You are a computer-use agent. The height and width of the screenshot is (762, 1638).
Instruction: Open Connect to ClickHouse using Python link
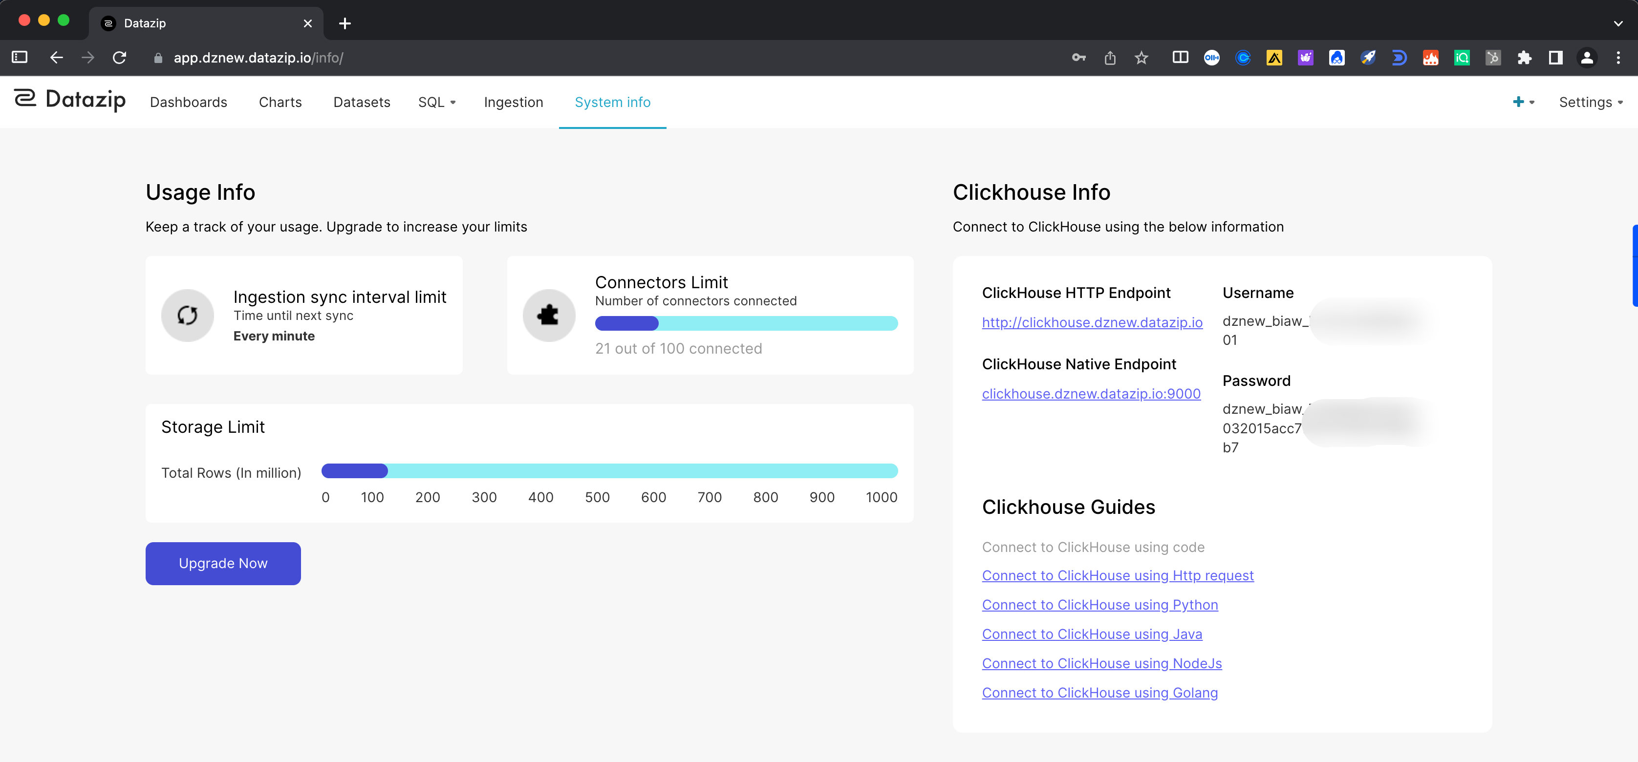click(x=1099, y=605)
